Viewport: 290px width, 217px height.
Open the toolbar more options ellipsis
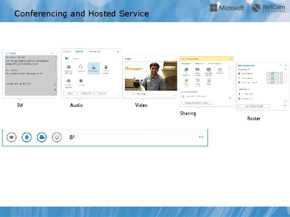click(201, 137)
